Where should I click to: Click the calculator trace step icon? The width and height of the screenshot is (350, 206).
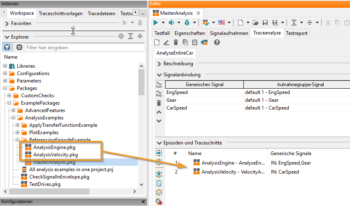click(159, 183)
